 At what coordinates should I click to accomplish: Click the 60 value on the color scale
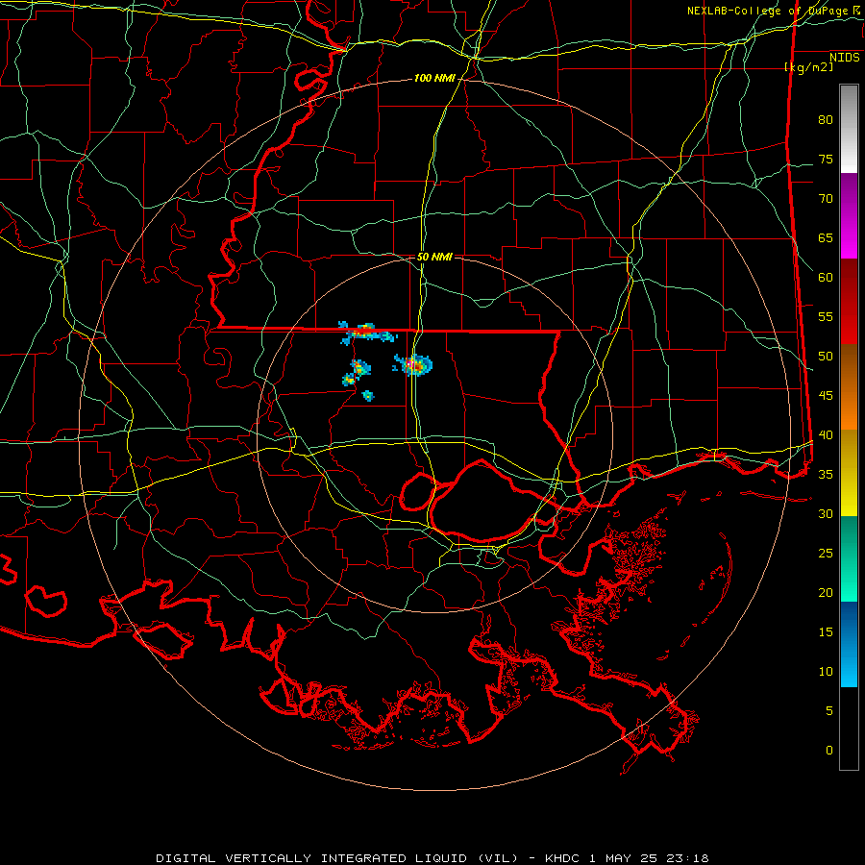pyautogui.click(x=826, y=278)
